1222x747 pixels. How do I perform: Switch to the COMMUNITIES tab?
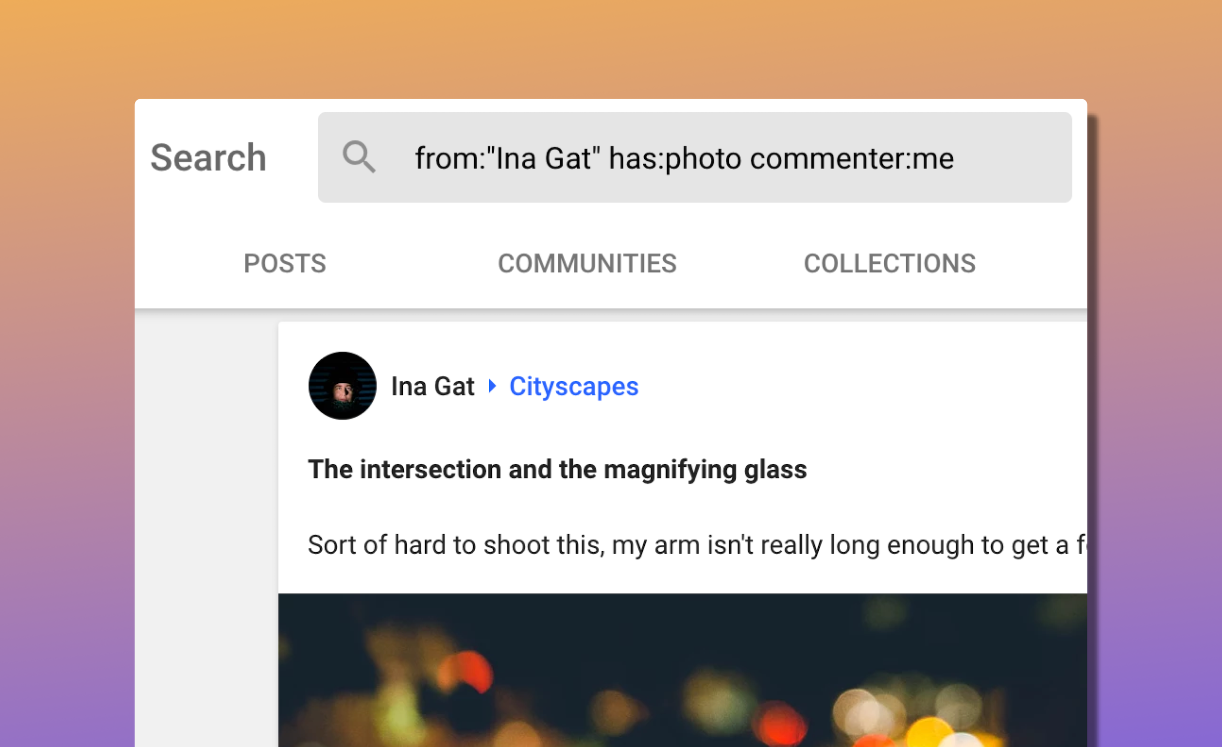(x=588, y=264)
